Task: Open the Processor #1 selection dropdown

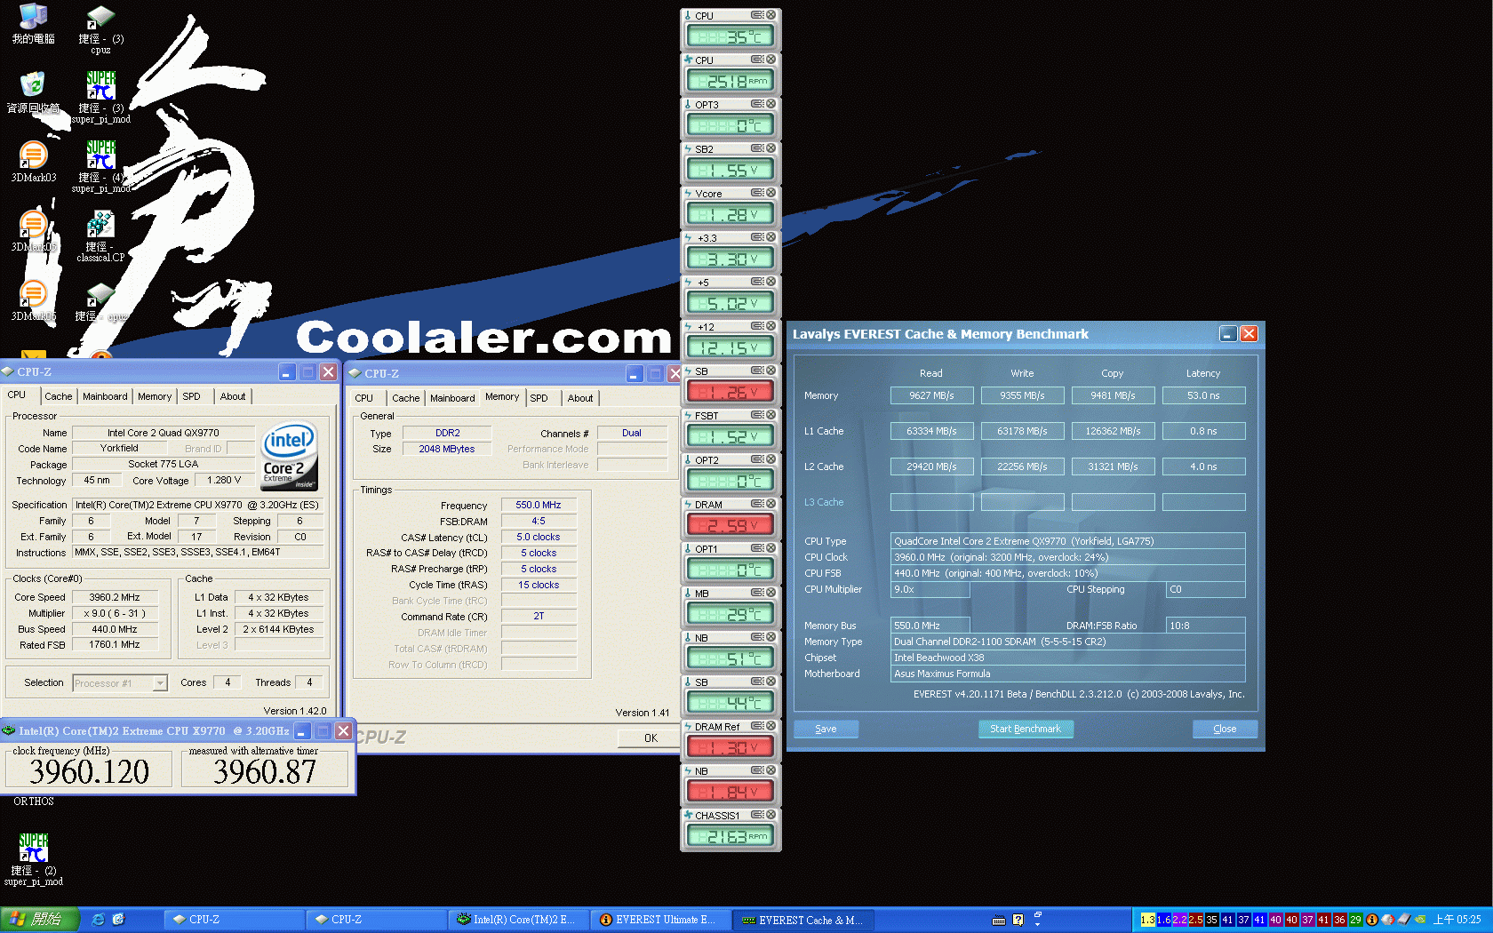Action: point(160,683)
